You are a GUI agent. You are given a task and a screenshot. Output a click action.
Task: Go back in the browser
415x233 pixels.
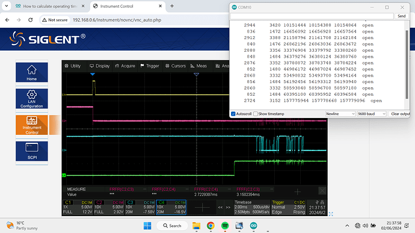coord(7,20)
